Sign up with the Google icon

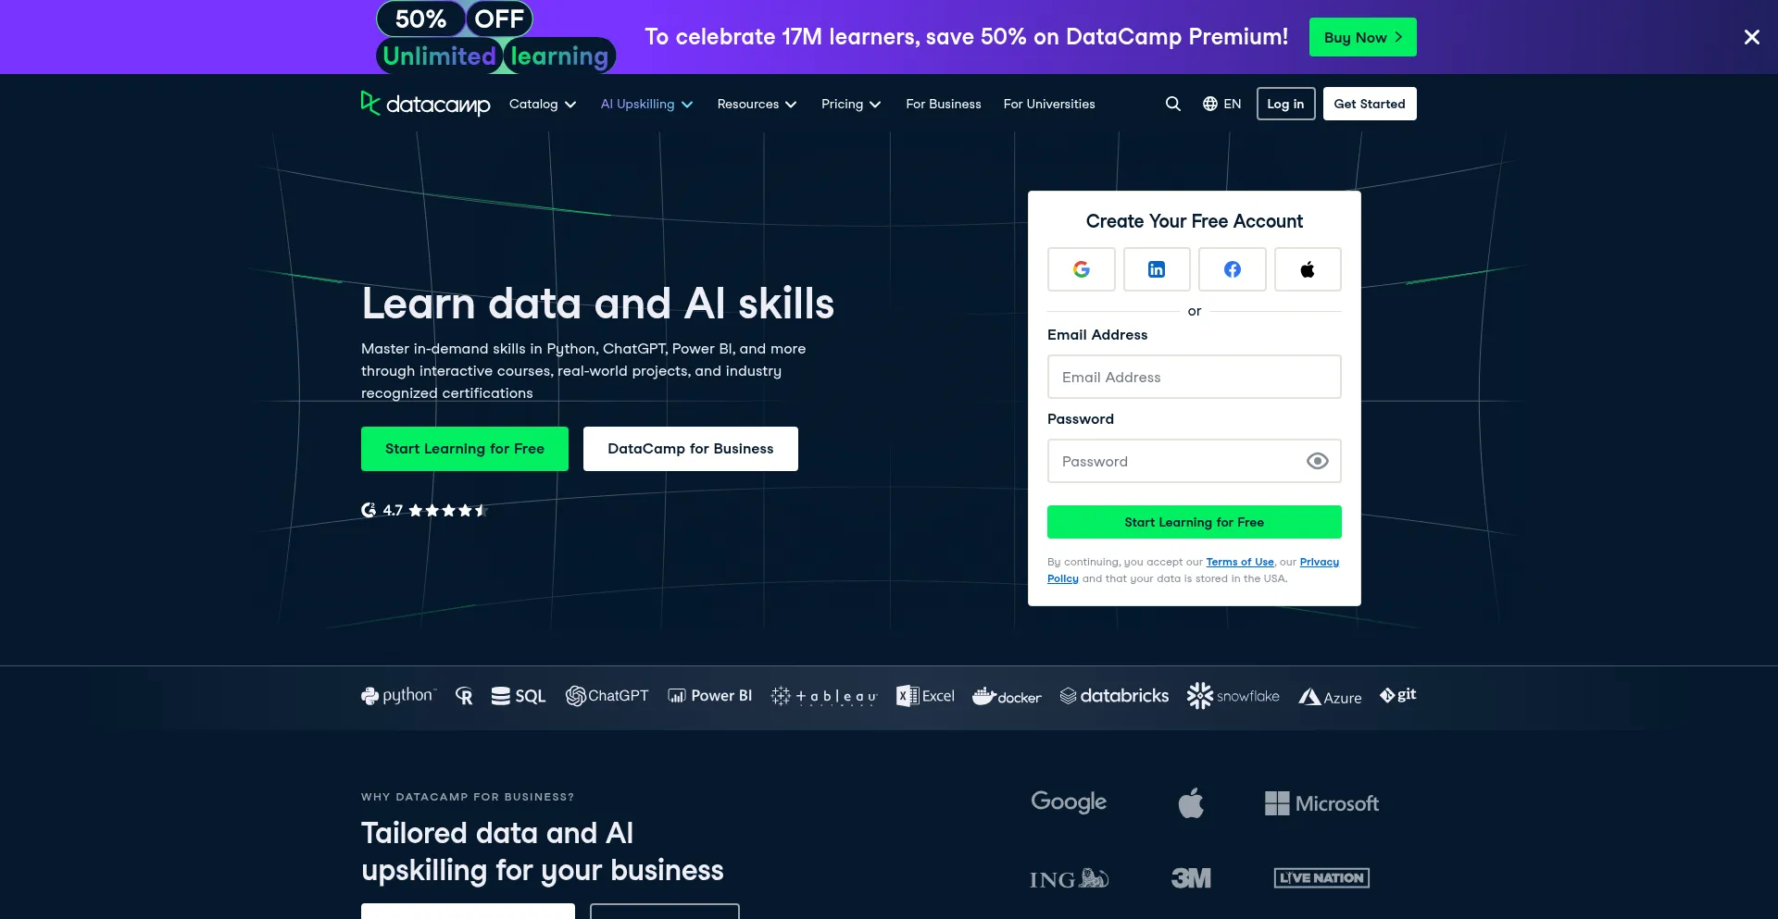1081,269
